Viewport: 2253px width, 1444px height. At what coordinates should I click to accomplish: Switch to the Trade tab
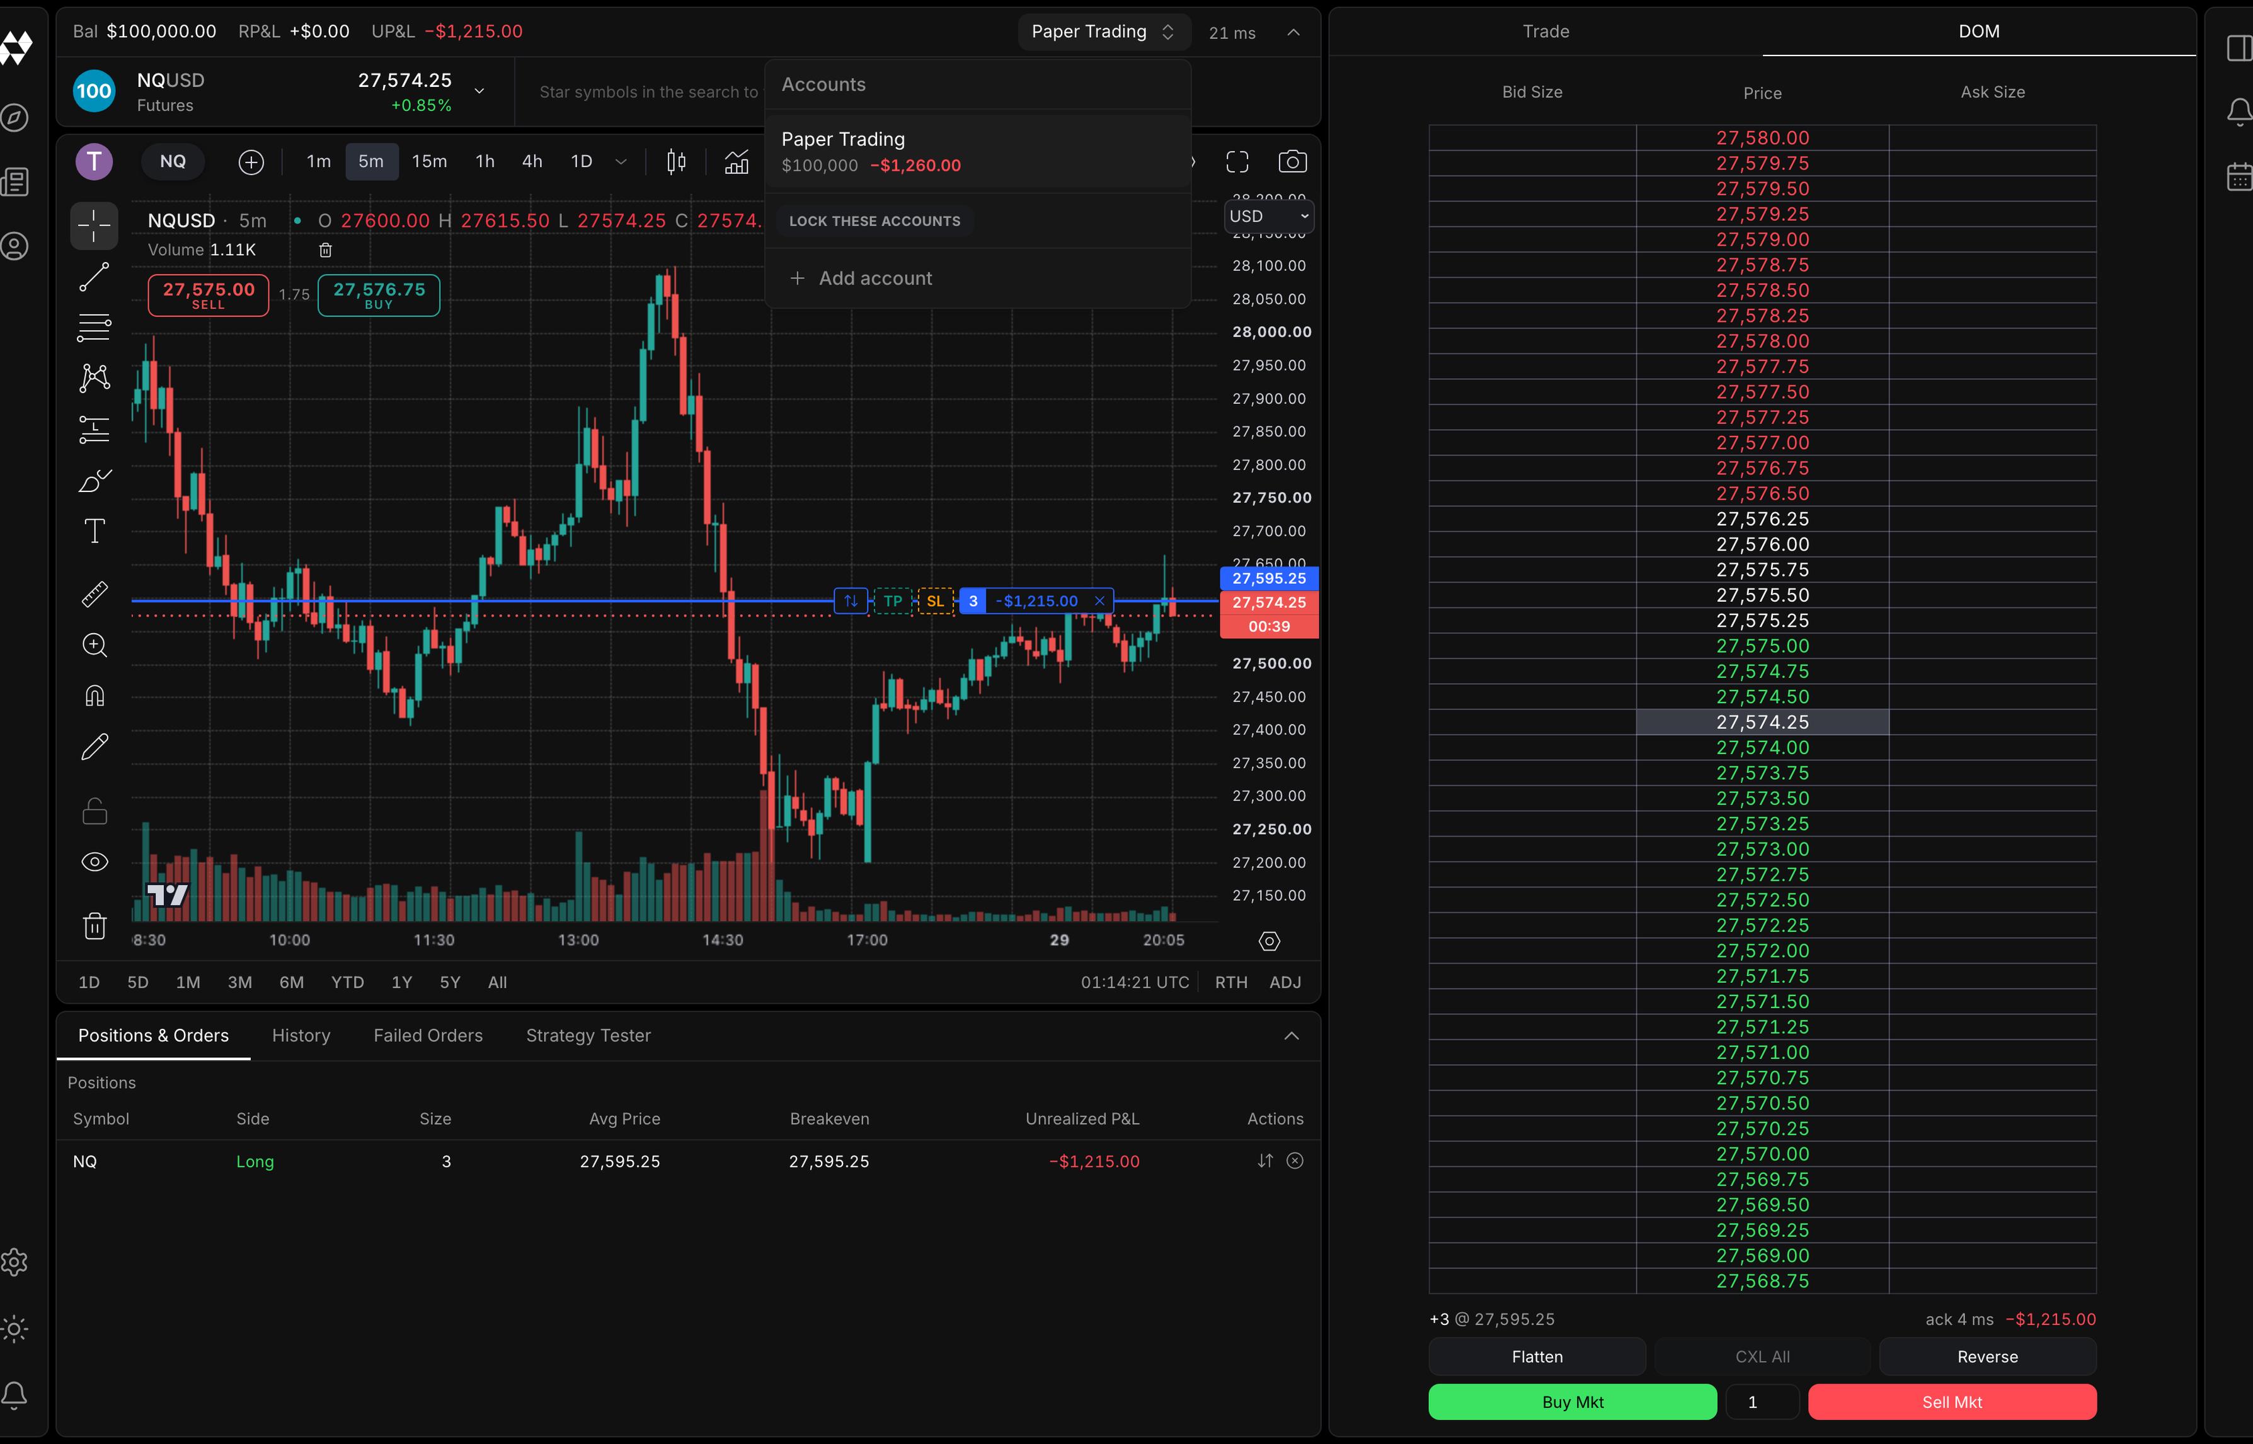1545,31
